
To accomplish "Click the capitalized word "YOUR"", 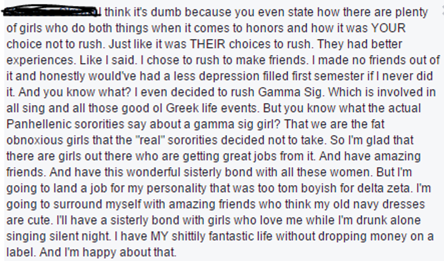I will pos(388,28).
